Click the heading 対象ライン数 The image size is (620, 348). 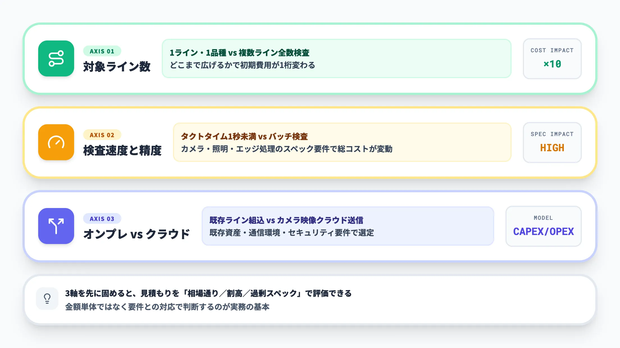[x=117, y=67]
